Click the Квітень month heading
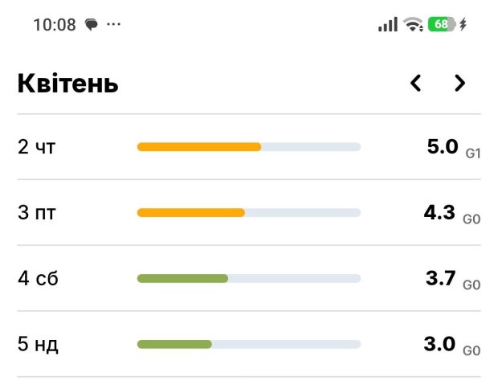498x389 pixels. (68, 84)
